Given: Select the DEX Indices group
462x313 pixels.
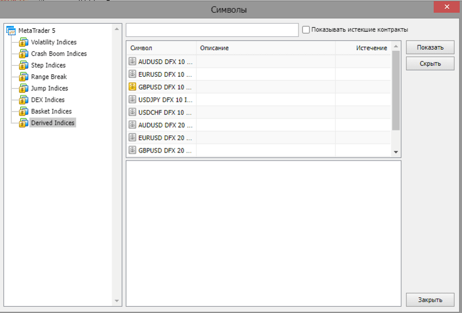Looking at the screenshot, I should coord(48,100).
